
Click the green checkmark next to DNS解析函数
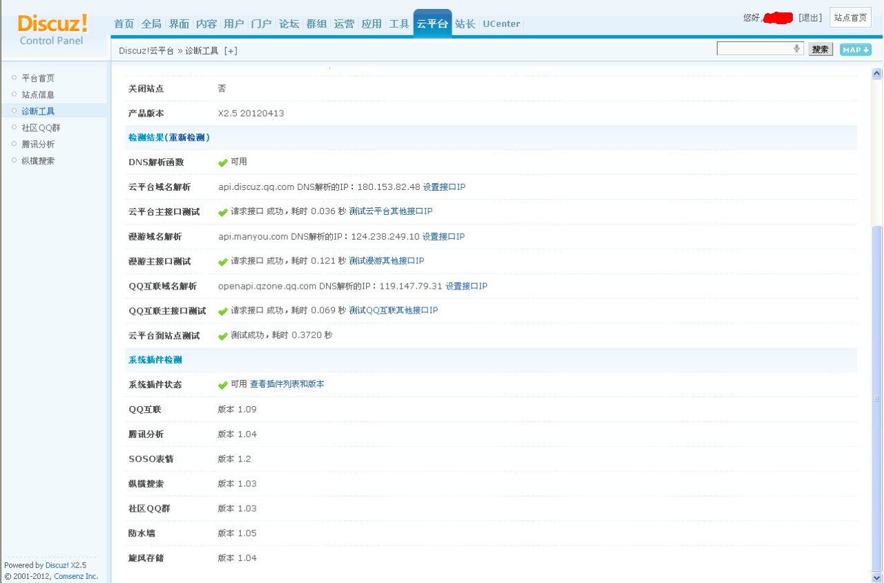222,162
